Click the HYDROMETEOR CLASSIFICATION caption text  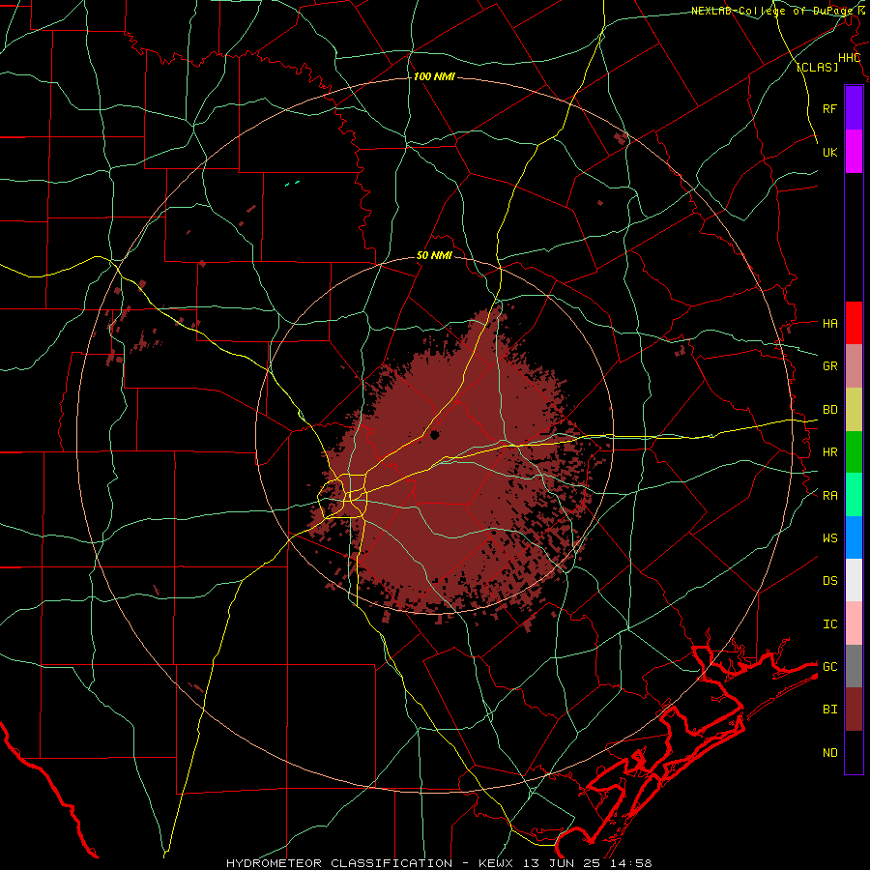339,863
